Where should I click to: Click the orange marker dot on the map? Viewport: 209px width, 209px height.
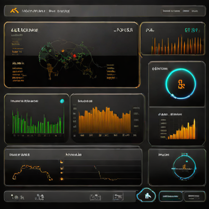tap(63, 51)
